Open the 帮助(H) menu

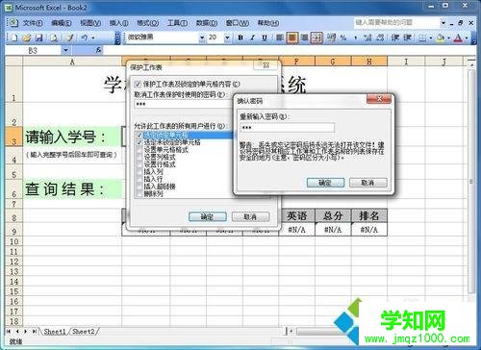(268, 23)
